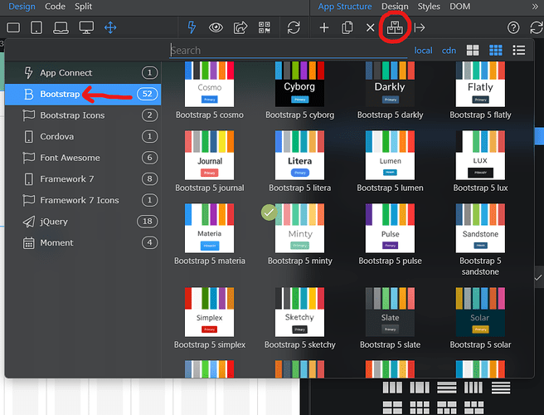Select the Bootstrap 5 materia theme
The image size is (544, 415).
209,228
